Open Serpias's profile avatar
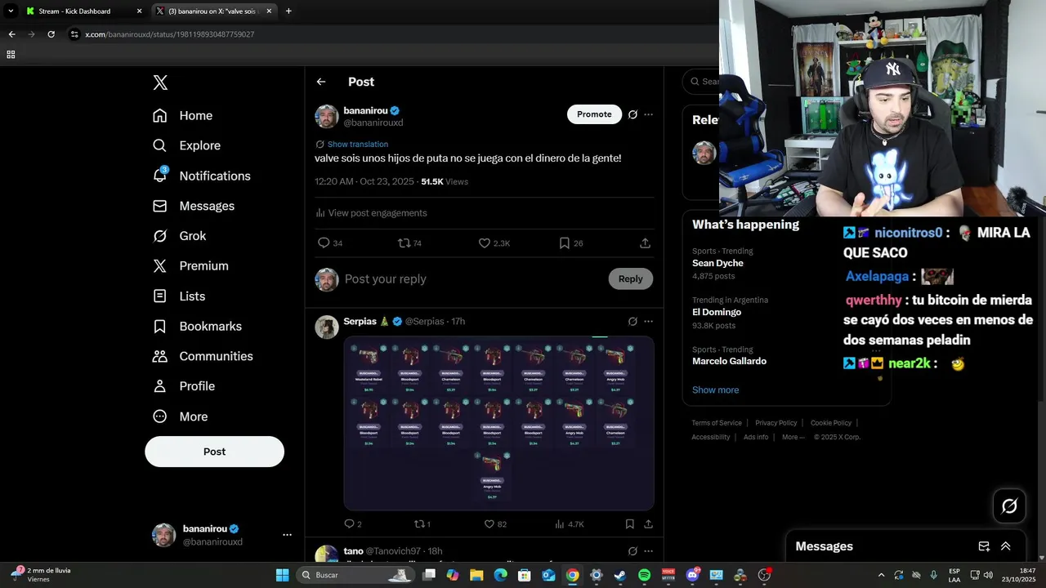The image size is (1046, 588). point(327,327)
